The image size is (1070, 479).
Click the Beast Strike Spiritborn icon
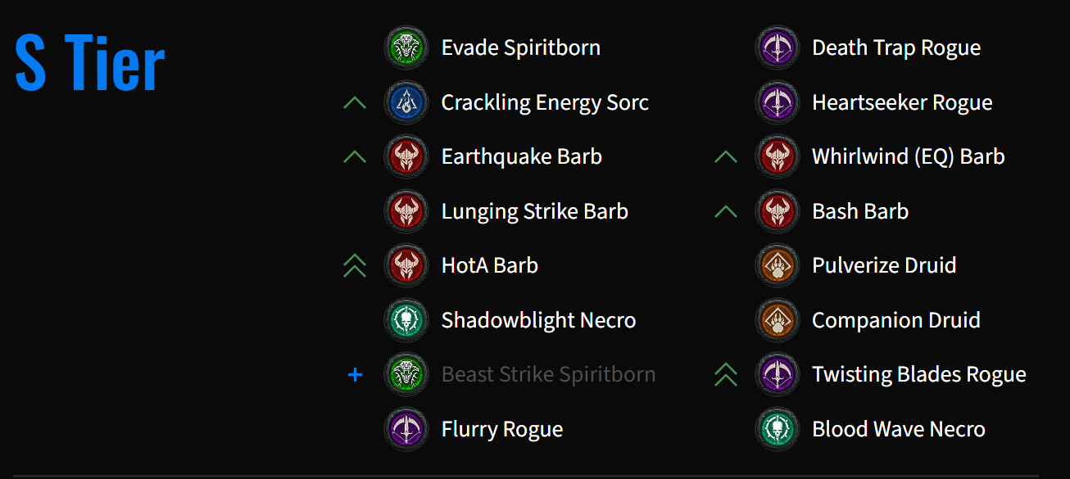pos(406,374)
